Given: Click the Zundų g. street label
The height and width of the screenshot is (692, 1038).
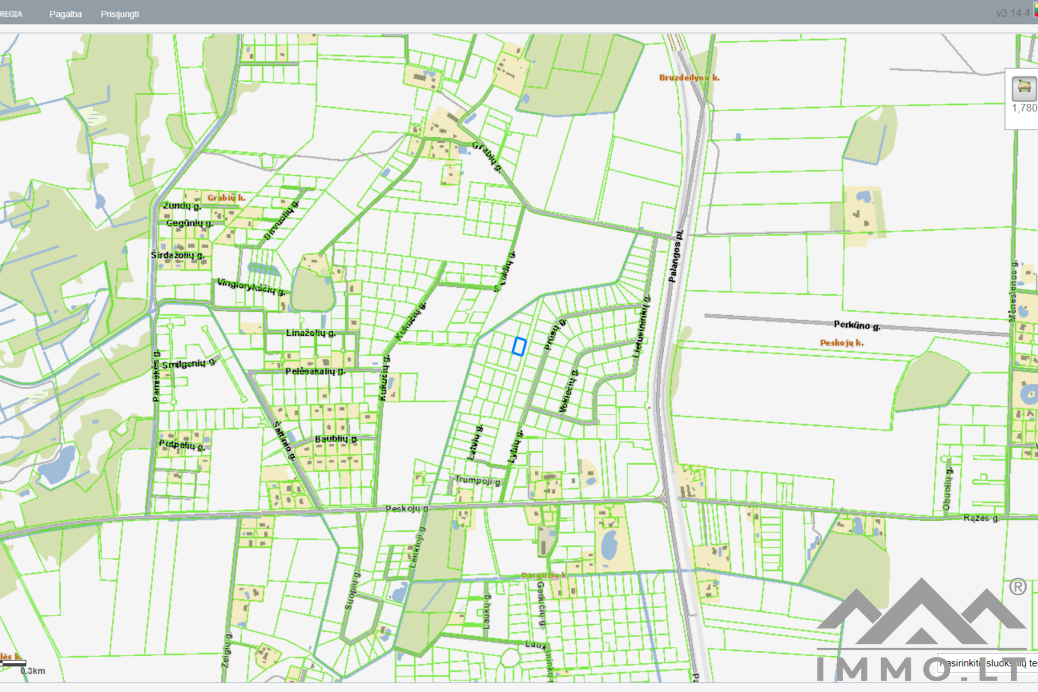Looking at the screenshot, I should coord(182,206).
